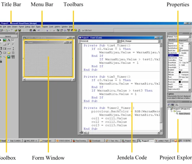
Task: Open the Edit menu
Action: [x=5, y=27]
